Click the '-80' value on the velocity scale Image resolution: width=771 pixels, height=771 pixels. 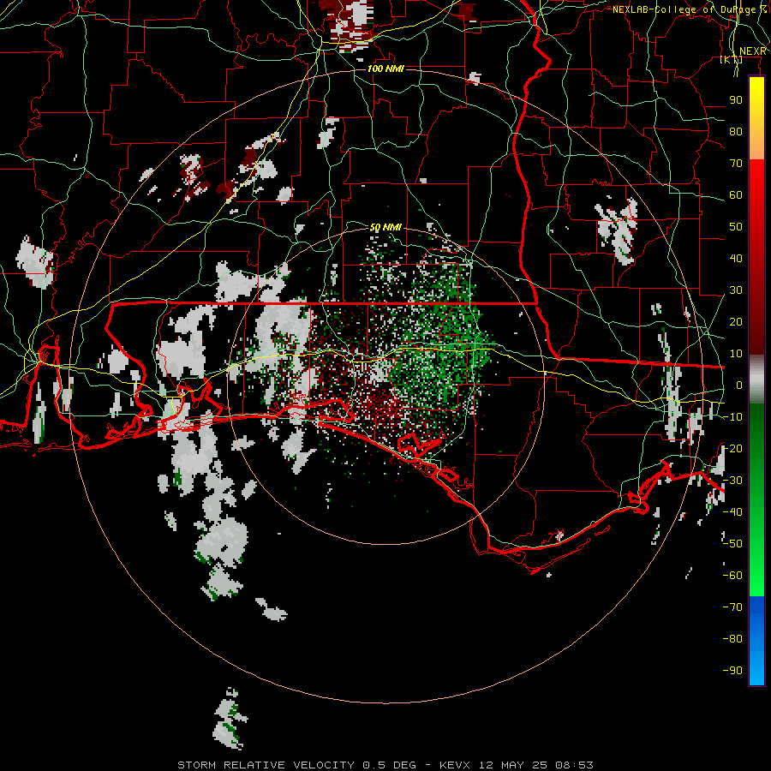click(732, 639)
